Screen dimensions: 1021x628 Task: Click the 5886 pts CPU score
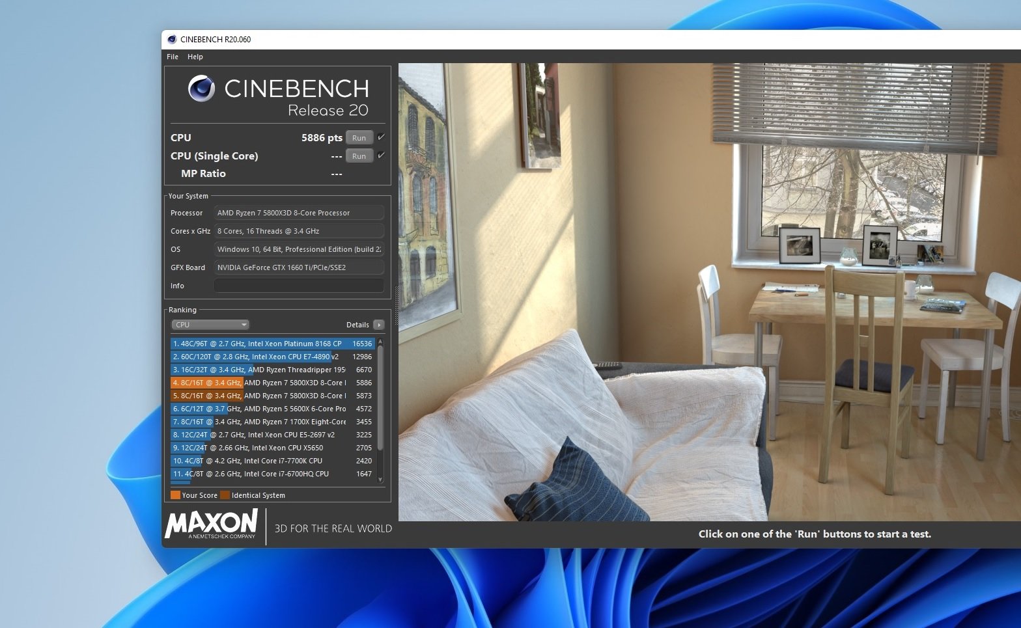pyautogui.click(x=322, y=138)
